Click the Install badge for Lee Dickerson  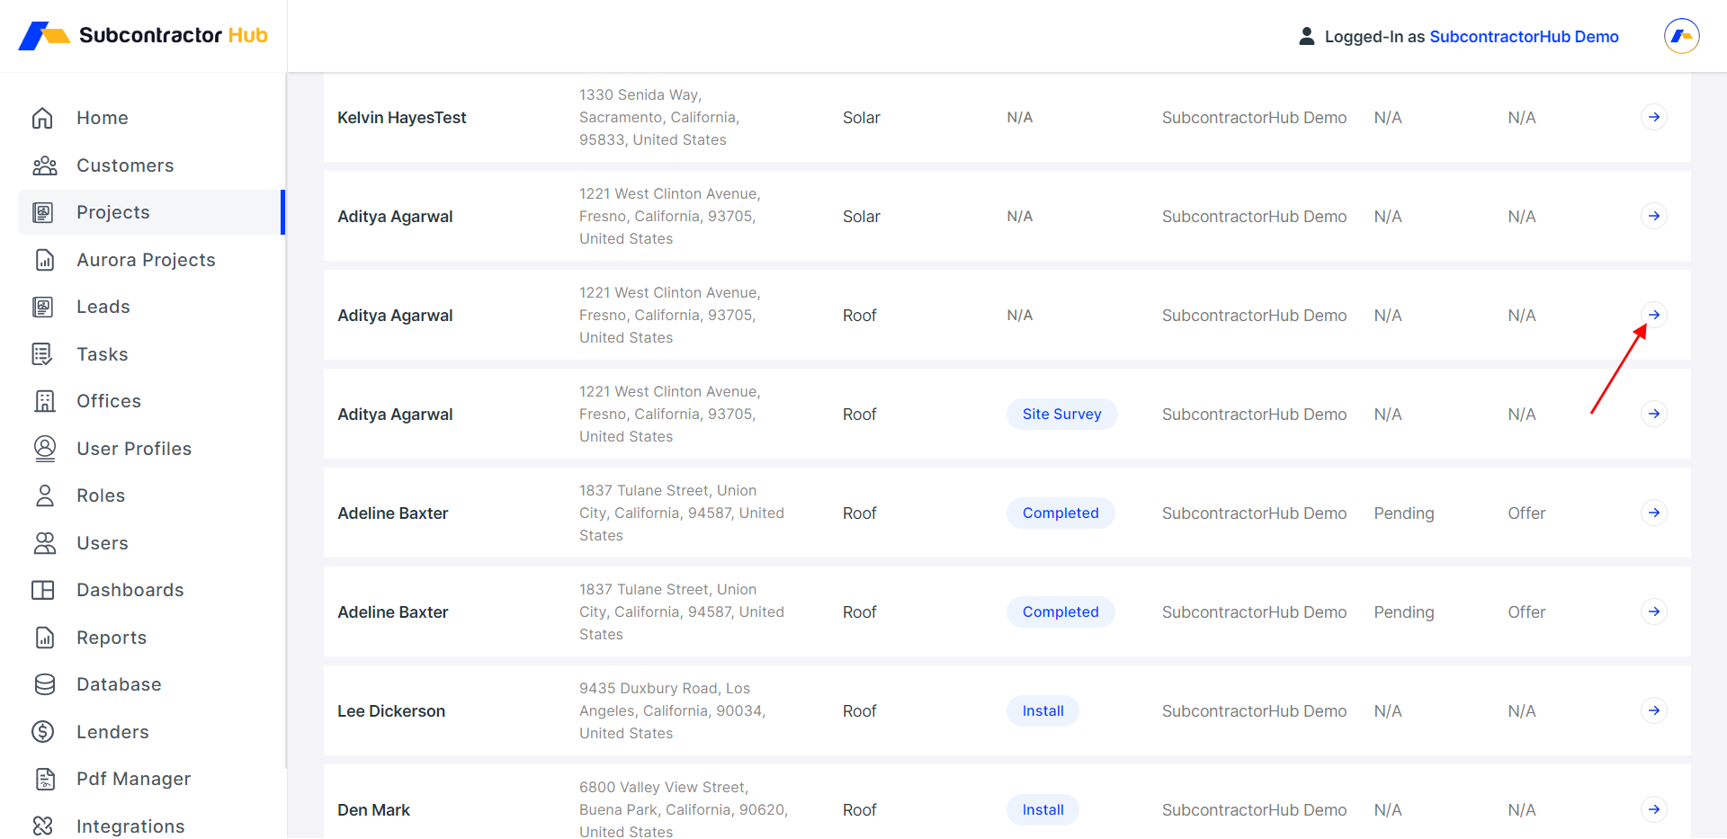[1042, 710]
